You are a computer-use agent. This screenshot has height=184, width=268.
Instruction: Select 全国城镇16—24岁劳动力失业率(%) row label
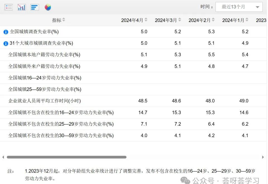click(45, 78)
